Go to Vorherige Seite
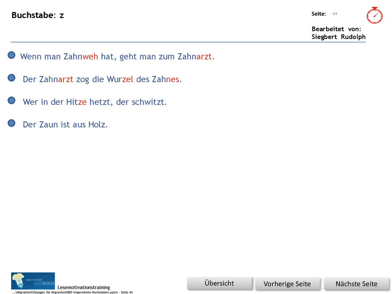The height and width of the screenshot is (294, 392). (x=287, y=284)
